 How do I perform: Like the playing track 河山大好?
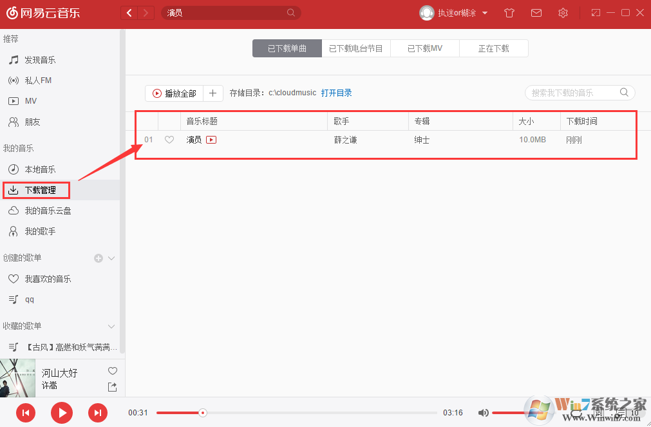point(113,370)
